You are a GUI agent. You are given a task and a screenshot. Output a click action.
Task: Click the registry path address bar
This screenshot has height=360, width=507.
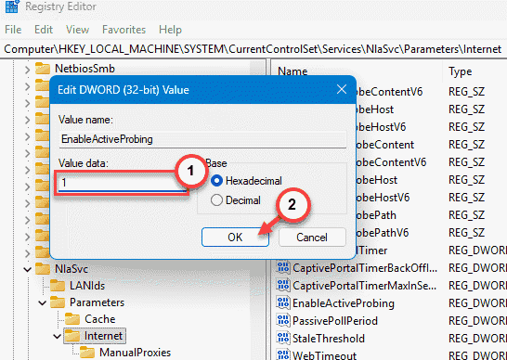tap(253, 49)
